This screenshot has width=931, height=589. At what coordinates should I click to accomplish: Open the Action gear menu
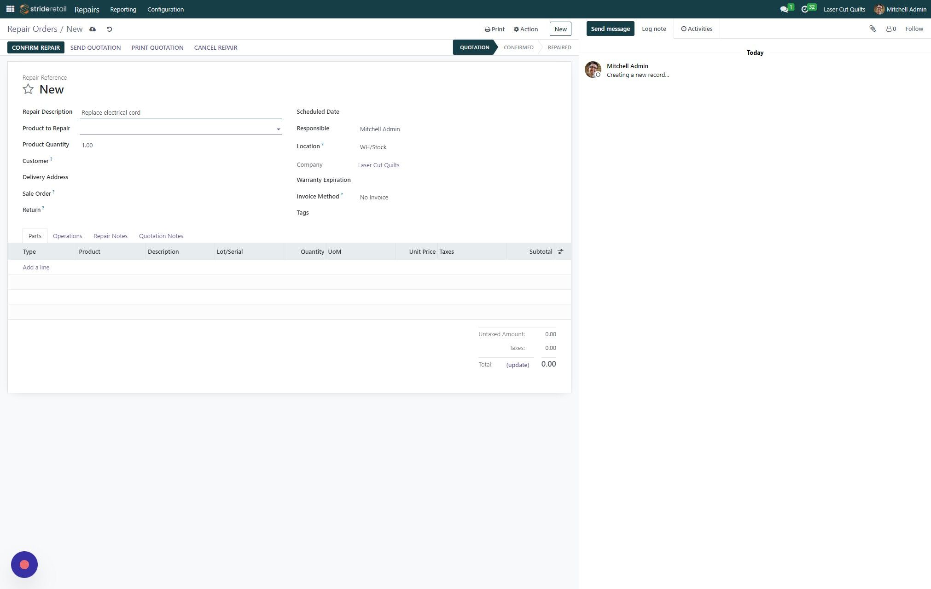tap(525, 29)
